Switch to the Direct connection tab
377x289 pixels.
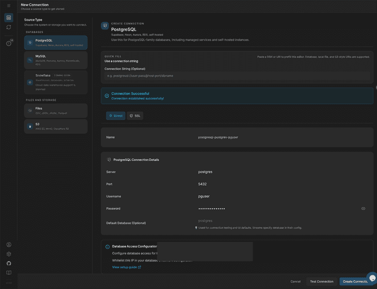pyautogui.click(x=115, y=116)
